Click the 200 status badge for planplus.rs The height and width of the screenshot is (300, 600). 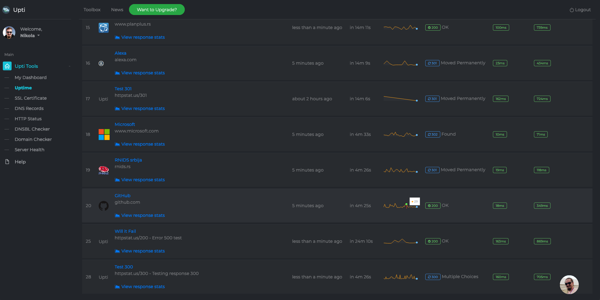433,27
